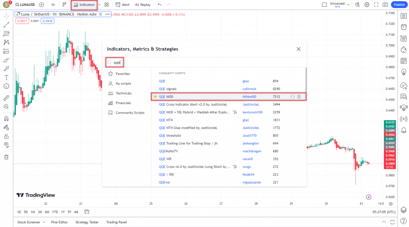Close the Indicators dialog

(x=298, y=49)
